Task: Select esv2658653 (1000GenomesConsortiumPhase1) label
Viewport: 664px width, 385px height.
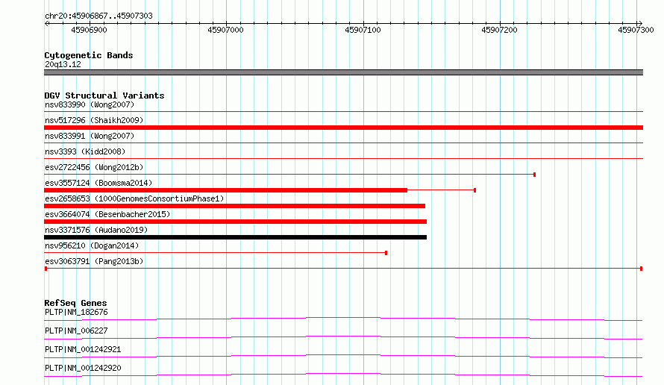Action: tap(134, 198)
